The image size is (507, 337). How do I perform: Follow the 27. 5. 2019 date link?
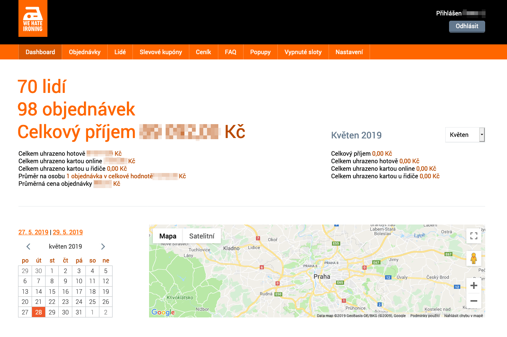click(x=33, y=232)
